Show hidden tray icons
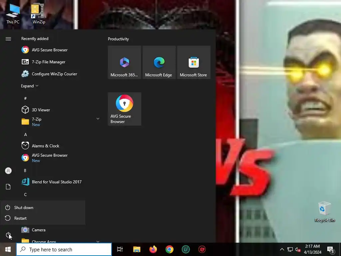The image size is (341, 256). tap(282, 249)
